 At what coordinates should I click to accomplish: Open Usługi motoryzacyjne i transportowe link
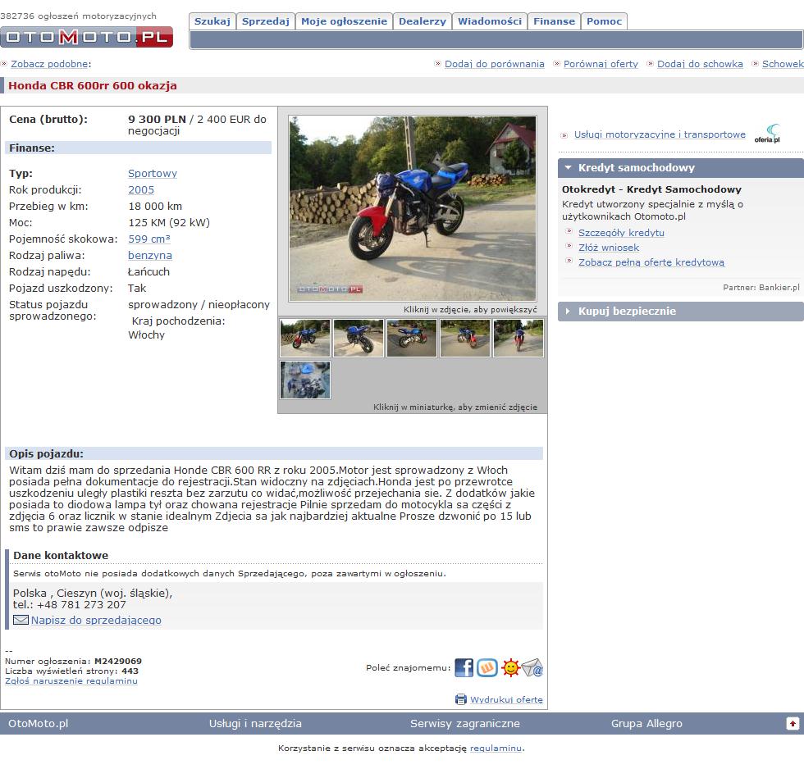pos(660,134)
